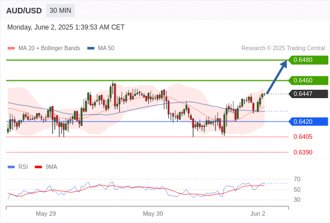330x223 pixels.
Task: Click the RSI 70 level label
Action: coord(297,179)
